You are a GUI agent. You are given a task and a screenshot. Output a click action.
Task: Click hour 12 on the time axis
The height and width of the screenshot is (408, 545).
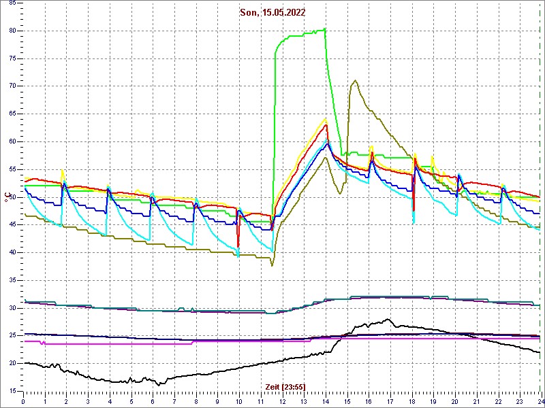[x=282, y=401]
